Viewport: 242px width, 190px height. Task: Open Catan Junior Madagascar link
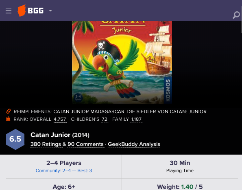point(89,111)
